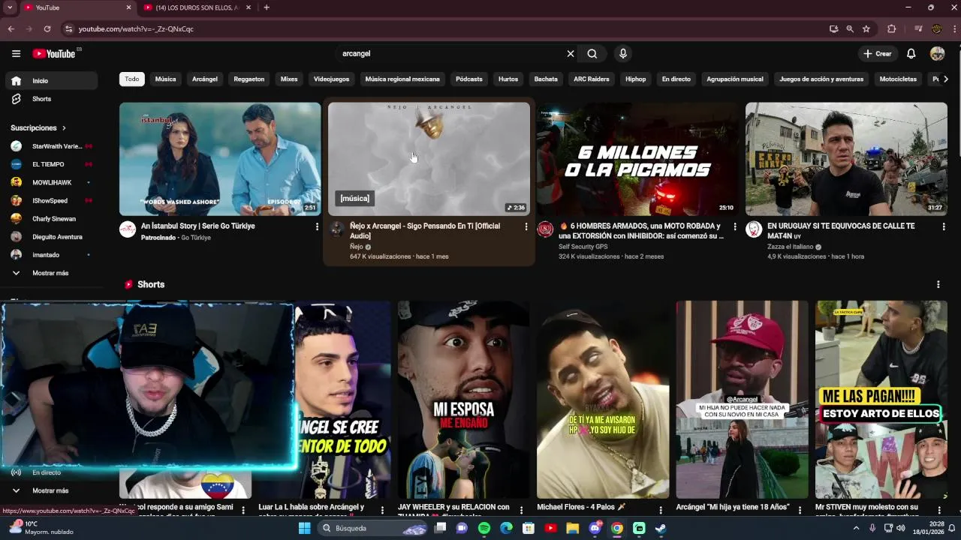Open Charly Sinewan subscription channel
The height and width of the screenshot is (540, 961).
pyautogui.click(x=51, y=219)
